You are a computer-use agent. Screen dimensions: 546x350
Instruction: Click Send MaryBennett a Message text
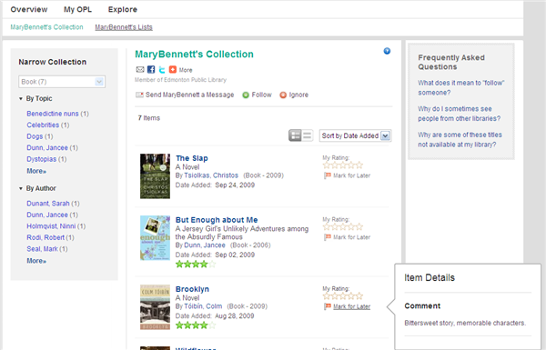click(190, 95)
